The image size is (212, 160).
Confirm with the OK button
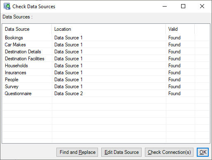click(203, 152)
